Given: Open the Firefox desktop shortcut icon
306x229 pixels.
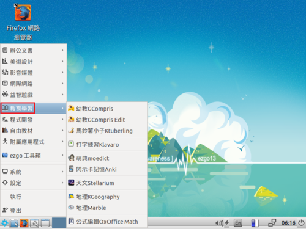Looking at the screenshot, I should [x=23, y=13].
